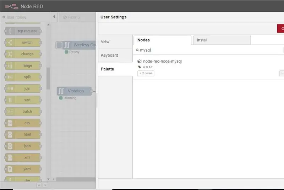Click the node-red-node-mysql module name

click(162, 61)
